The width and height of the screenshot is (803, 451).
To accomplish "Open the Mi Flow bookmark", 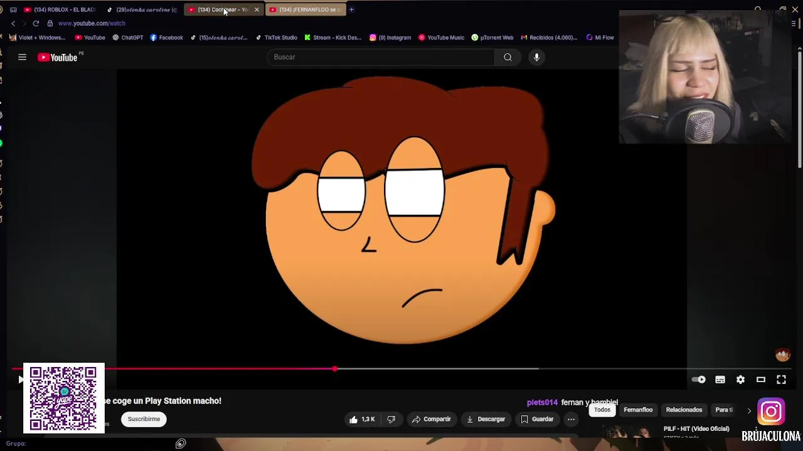I will 600,38.
